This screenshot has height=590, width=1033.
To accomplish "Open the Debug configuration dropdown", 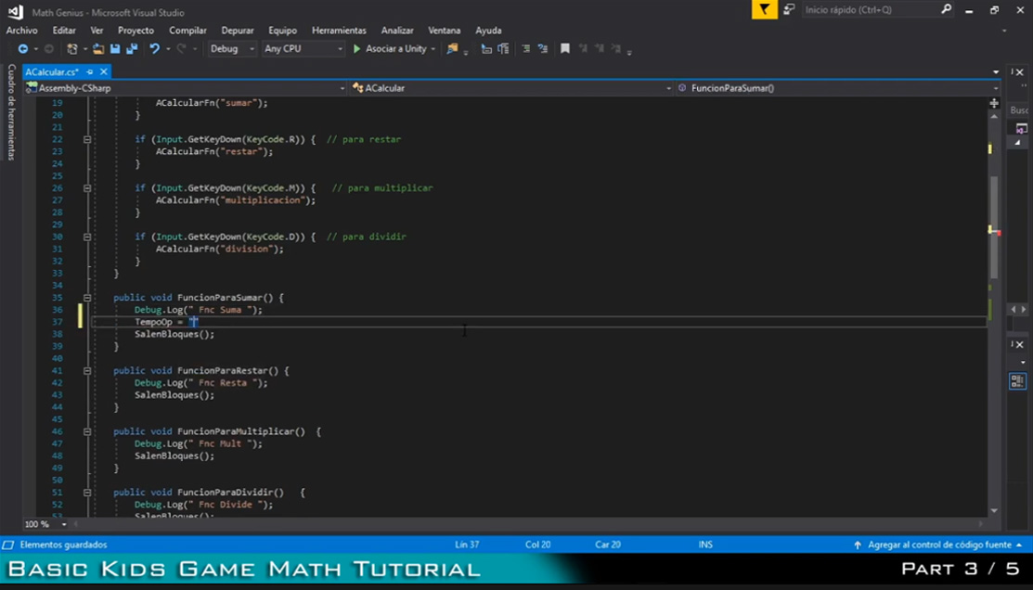I will coord(232,49).
